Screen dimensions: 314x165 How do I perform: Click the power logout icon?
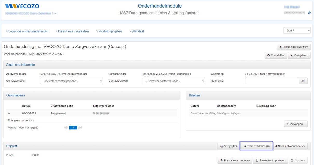click(309, 13)
